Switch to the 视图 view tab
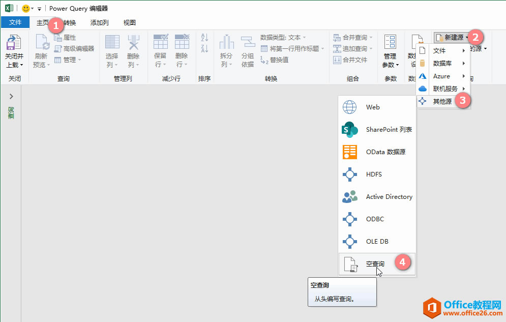The image size is (506, 322). [129, 22]
